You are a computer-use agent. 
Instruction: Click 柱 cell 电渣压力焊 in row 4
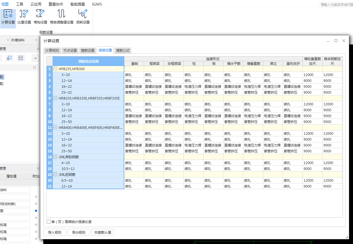[194, 86]
